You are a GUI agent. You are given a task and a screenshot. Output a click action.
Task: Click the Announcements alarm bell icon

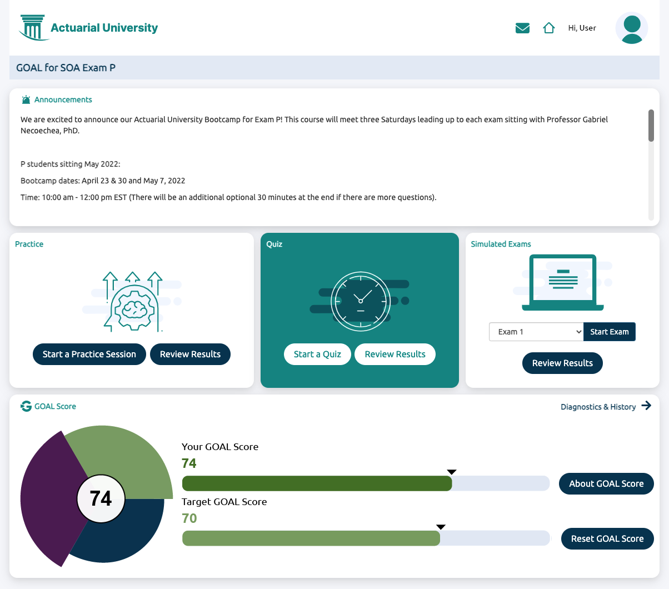click(26, 100)
